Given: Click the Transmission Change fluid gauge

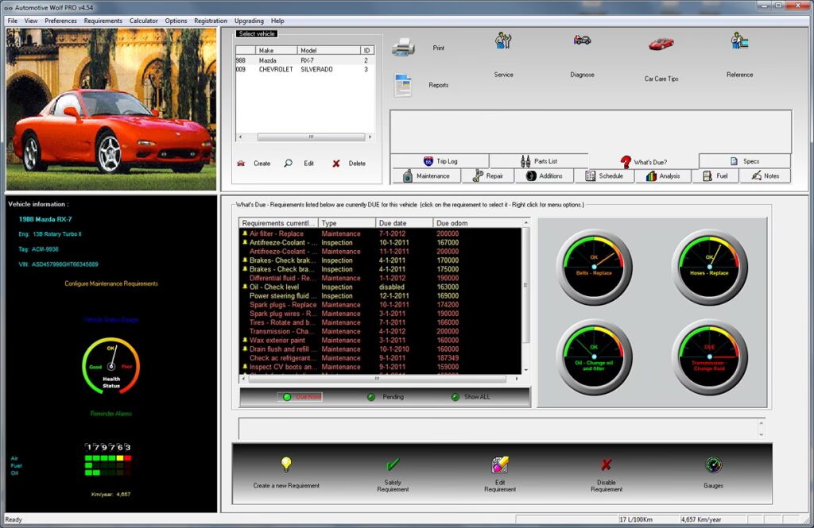Looking at the screenshot, I should coord(711,356).
